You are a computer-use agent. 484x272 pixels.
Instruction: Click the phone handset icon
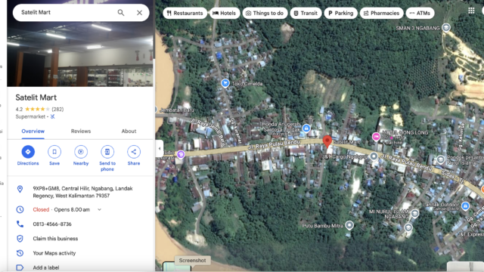20,224
